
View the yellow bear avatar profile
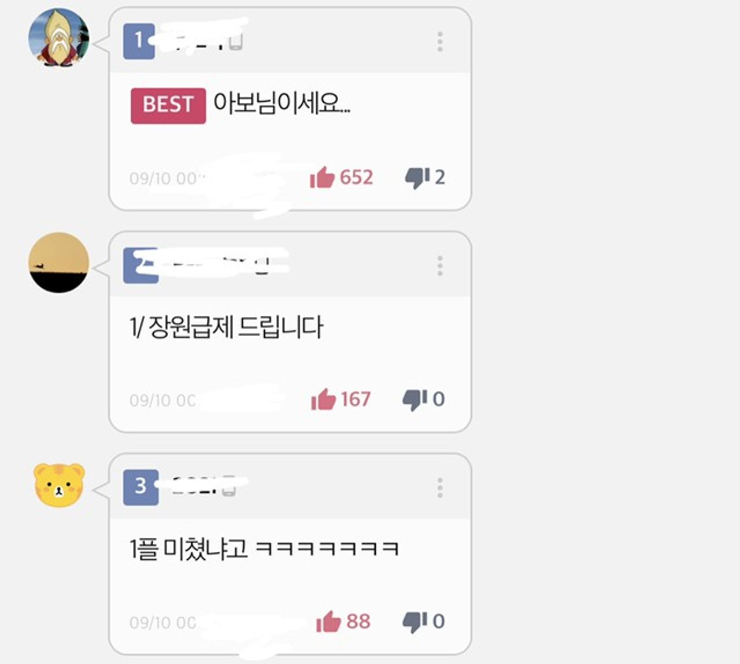59,485
